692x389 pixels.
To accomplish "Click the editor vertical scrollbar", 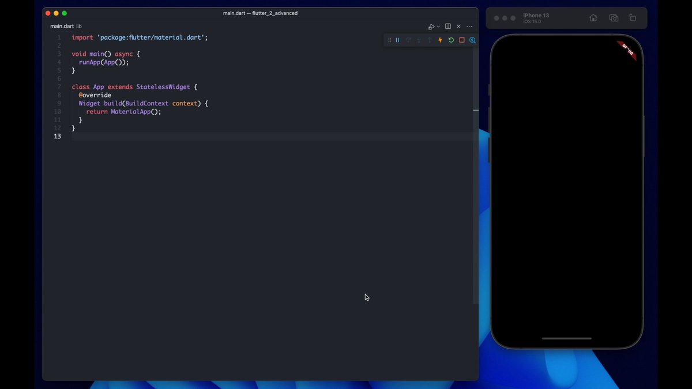I will pos(476,173).
